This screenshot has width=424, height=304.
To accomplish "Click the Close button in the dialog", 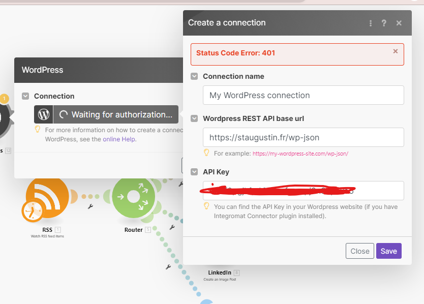I will click(359, 251).
